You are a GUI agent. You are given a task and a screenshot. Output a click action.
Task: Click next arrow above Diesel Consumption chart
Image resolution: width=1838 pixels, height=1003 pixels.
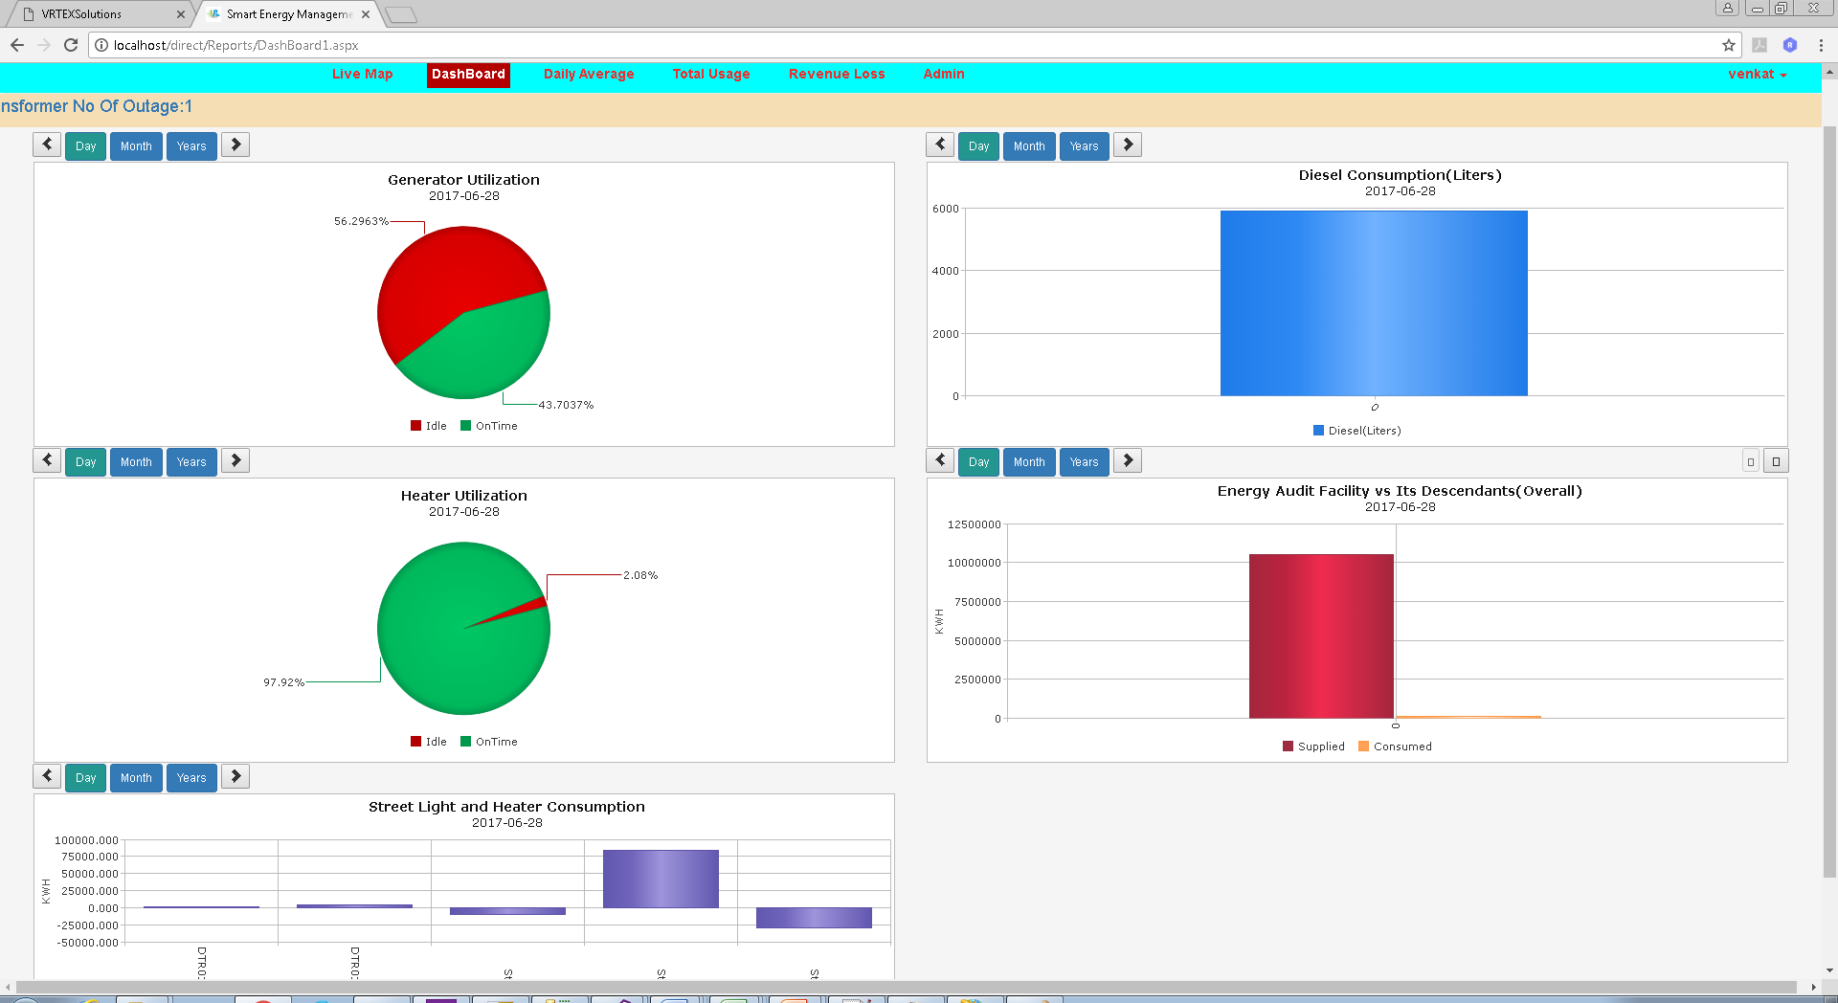coord(1128,145)
